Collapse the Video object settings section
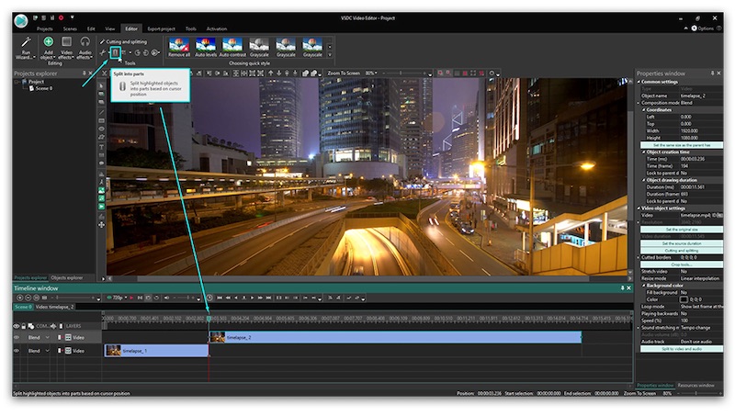735x416 pixels. click(639, 208)
